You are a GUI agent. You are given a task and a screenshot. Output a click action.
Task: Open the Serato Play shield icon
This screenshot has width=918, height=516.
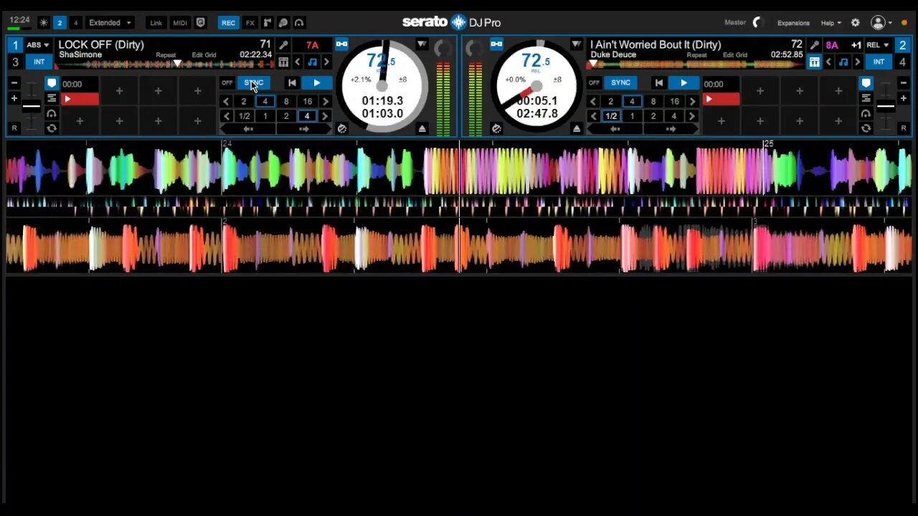click(x=201, y=23)
